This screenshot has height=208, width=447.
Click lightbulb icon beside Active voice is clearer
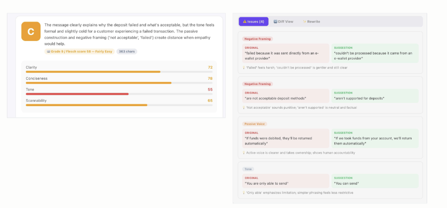coord(244,153)
